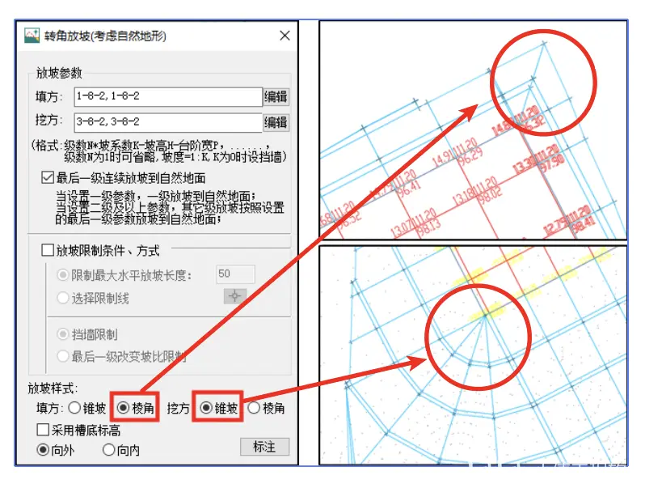Viewport: 645px width, 484px height.
Task: Click elevation label 98.13 in upper drawing
Action: point(428,227)
